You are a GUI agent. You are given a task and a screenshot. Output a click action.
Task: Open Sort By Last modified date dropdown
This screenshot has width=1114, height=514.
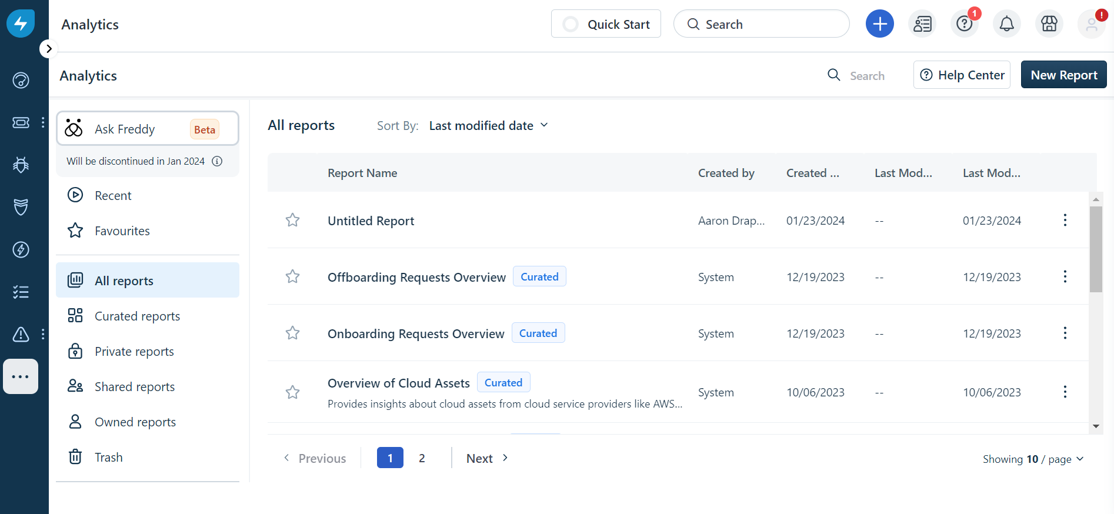pyautogui.click(x=489, y=125)
